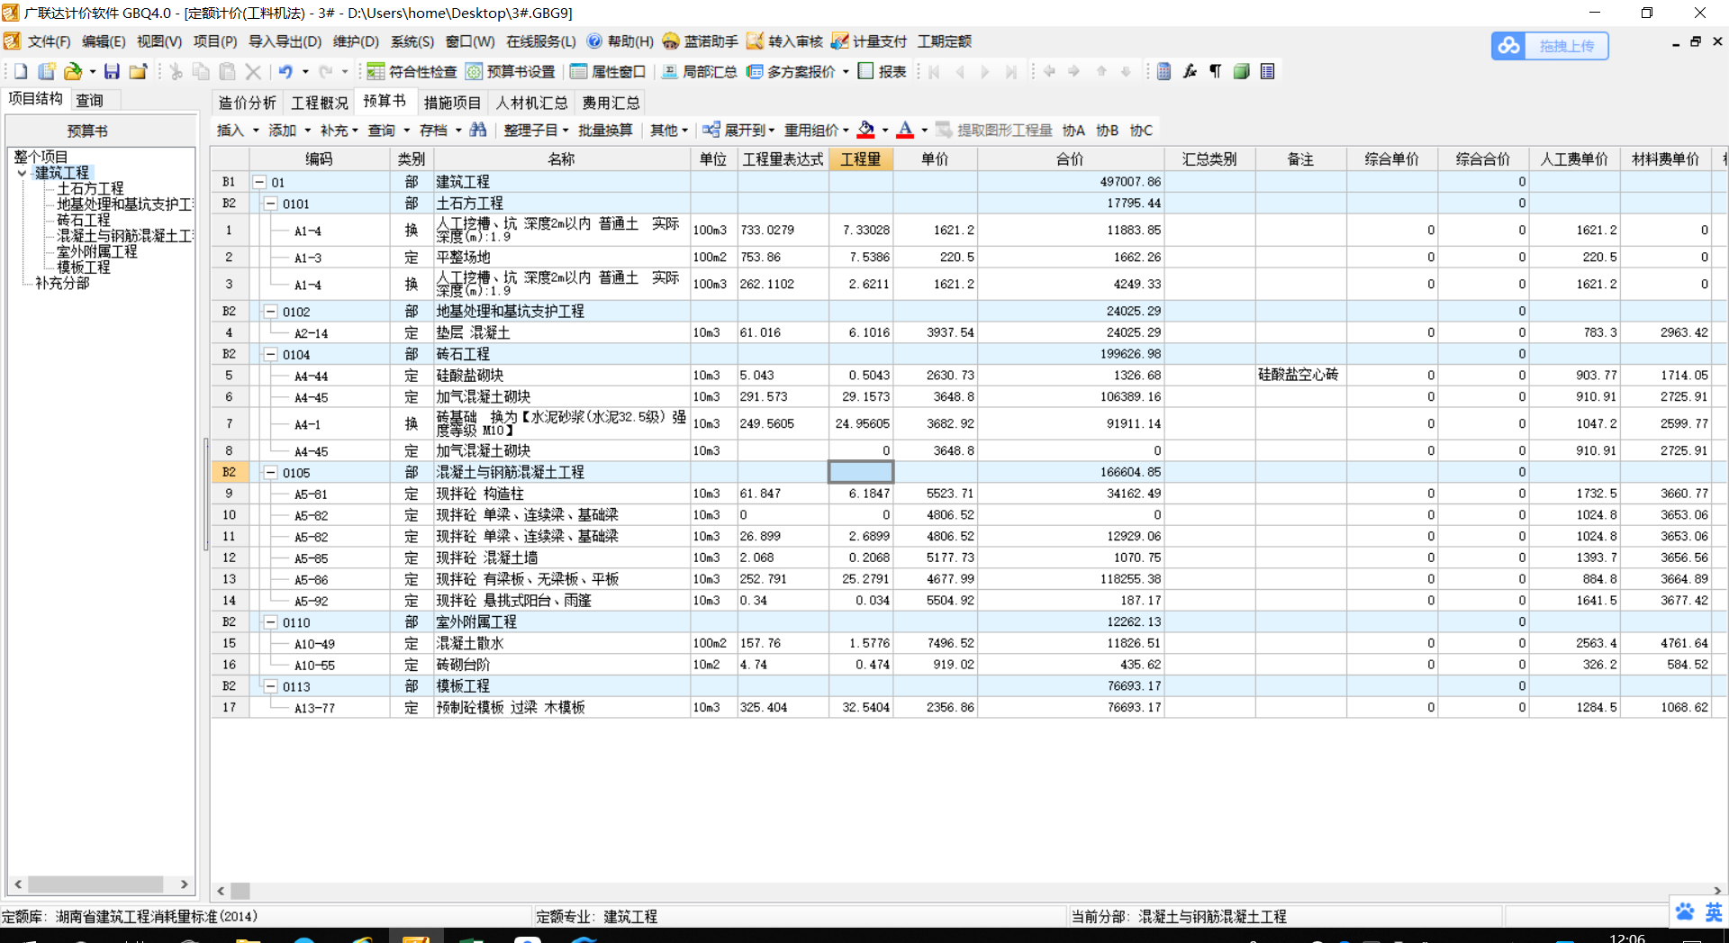Open the Undo history dropdown arrow
The image size is (1729, 943).
point(305,72)
